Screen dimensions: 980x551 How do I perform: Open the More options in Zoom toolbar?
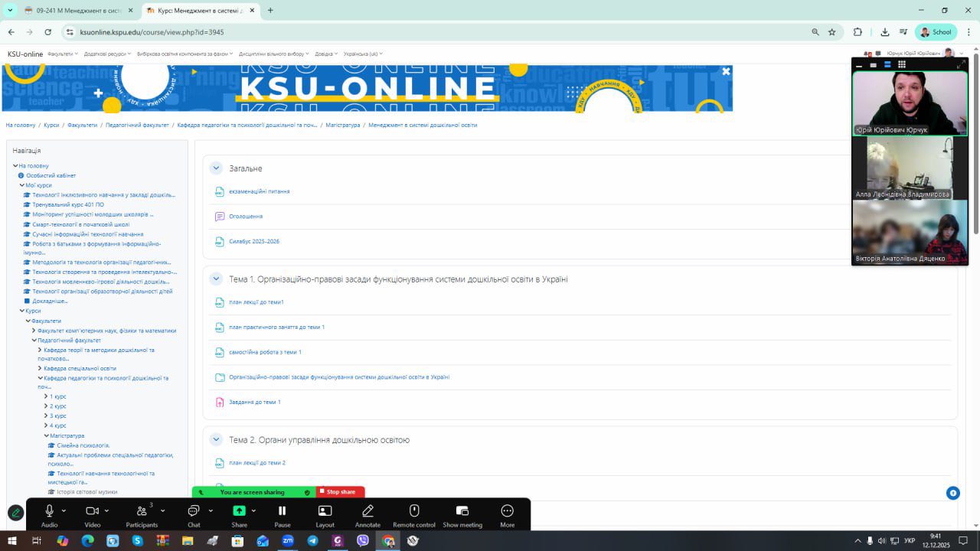[x=507, y=511]
